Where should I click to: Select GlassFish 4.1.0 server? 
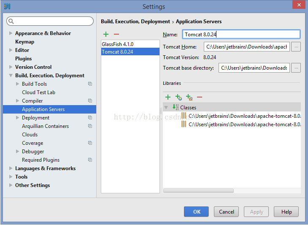pos(130,44)
